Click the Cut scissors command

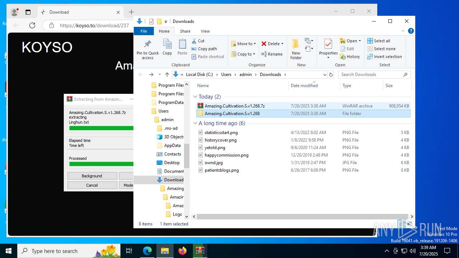[198, 41]
